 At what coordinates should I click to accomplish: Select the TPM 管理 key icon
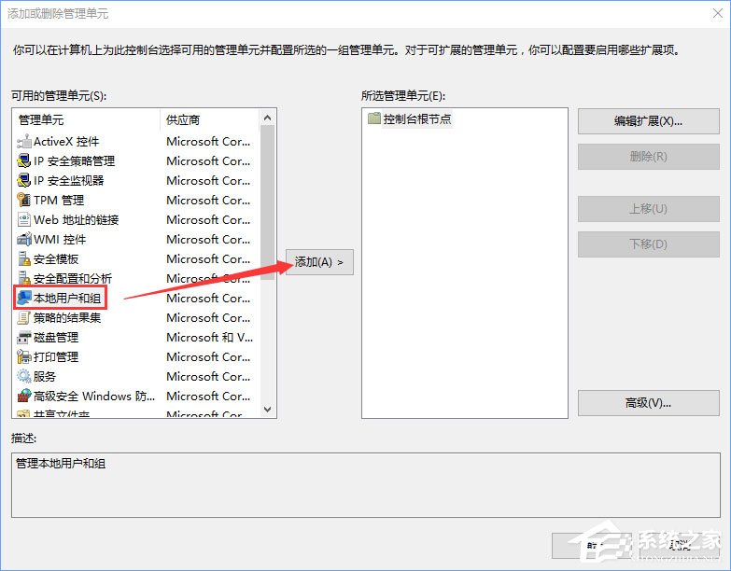(x=23, y=201)
